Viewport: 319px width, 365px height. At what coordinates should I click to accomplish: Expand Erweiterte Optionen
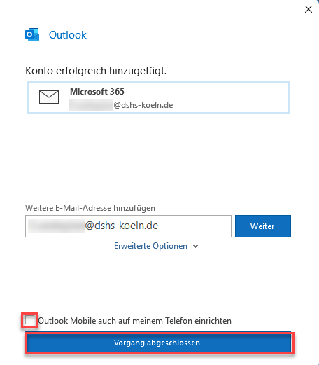coord(156,246)
